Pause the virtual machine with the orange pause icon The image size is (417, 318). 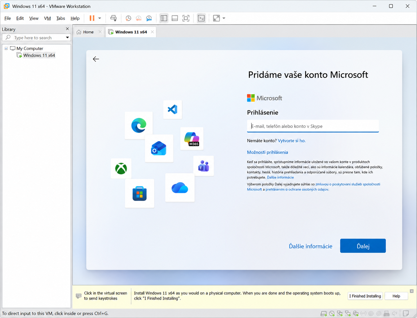(92, 18)
